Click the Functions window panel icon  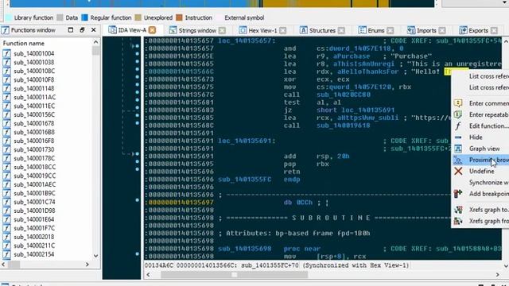click(x=6, y=30)
